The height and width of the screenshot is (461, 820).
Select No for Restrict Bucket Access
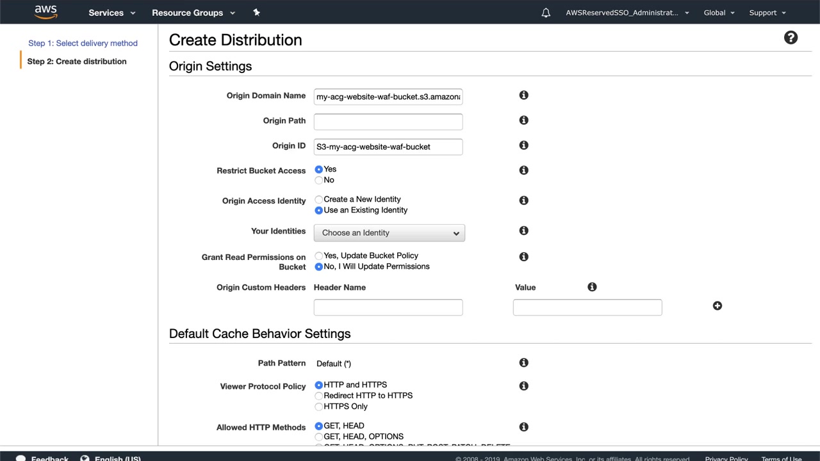click(319, 181)
